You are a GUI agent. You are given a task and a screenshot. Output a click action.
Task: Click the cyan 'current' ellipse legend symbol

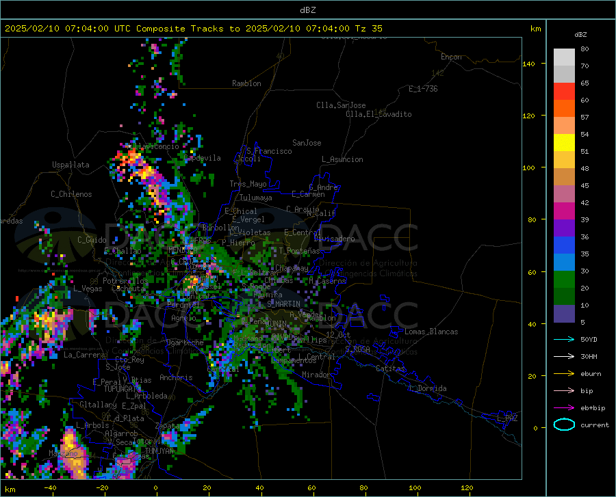[x=564, y=425]
